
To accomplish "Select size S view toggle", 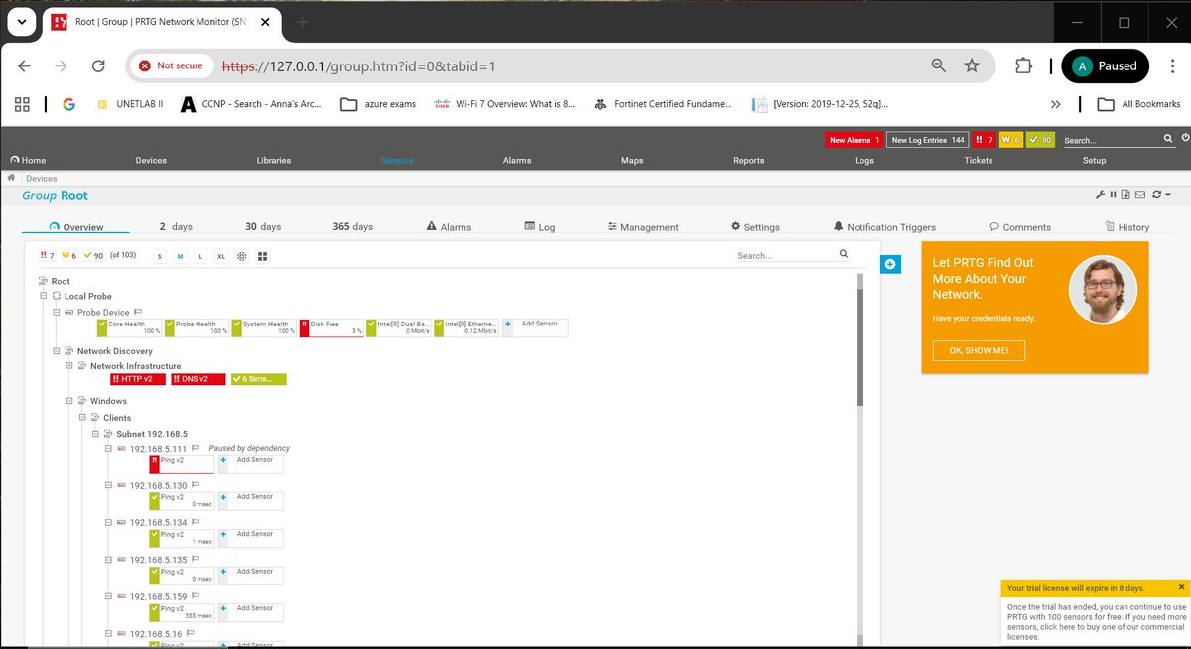I will pyautogui.click(x=159, y=256).
